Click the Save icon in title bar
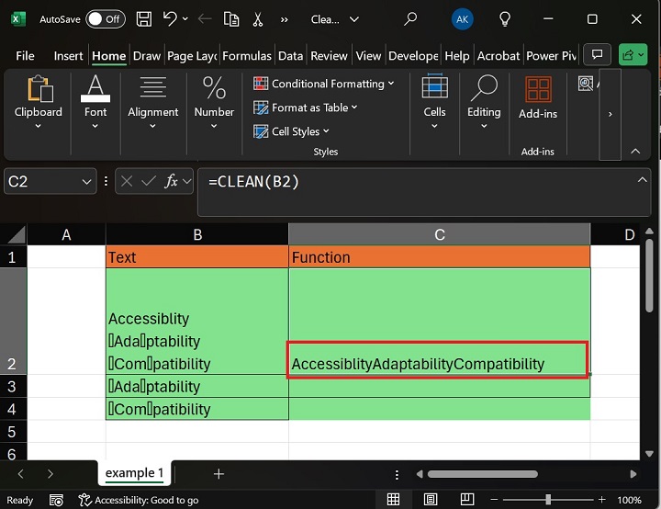Viewport: 661px width, 509px height. 144,18
